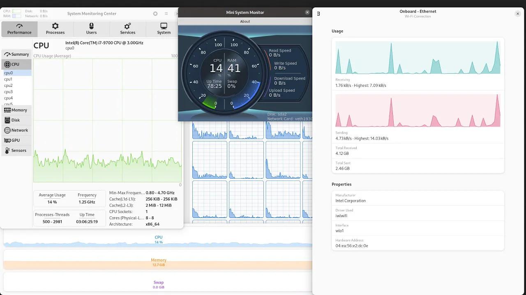Close the Mini System Monitor window
Image resolution: width=526 pixels, height=295 pixels.
307,12
